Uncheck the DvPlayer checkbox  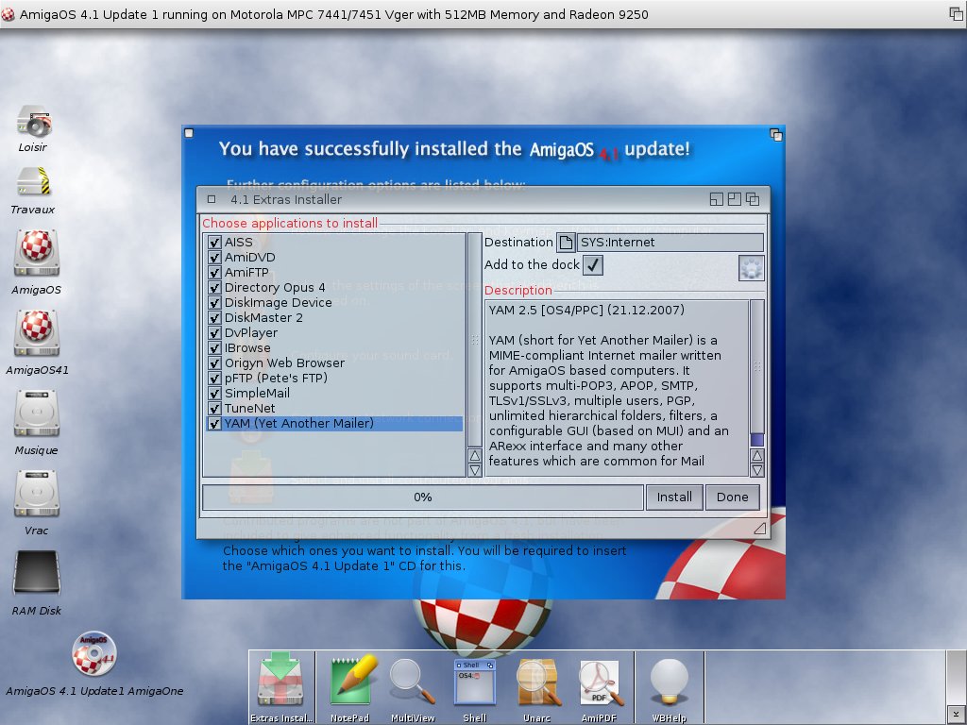(214, 333)
